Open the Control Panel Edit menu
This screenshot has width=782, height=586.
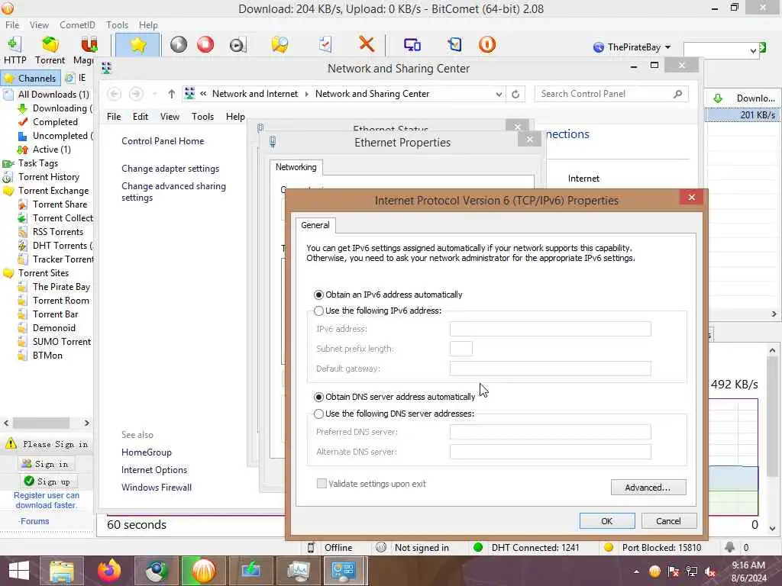click(141, 117)
